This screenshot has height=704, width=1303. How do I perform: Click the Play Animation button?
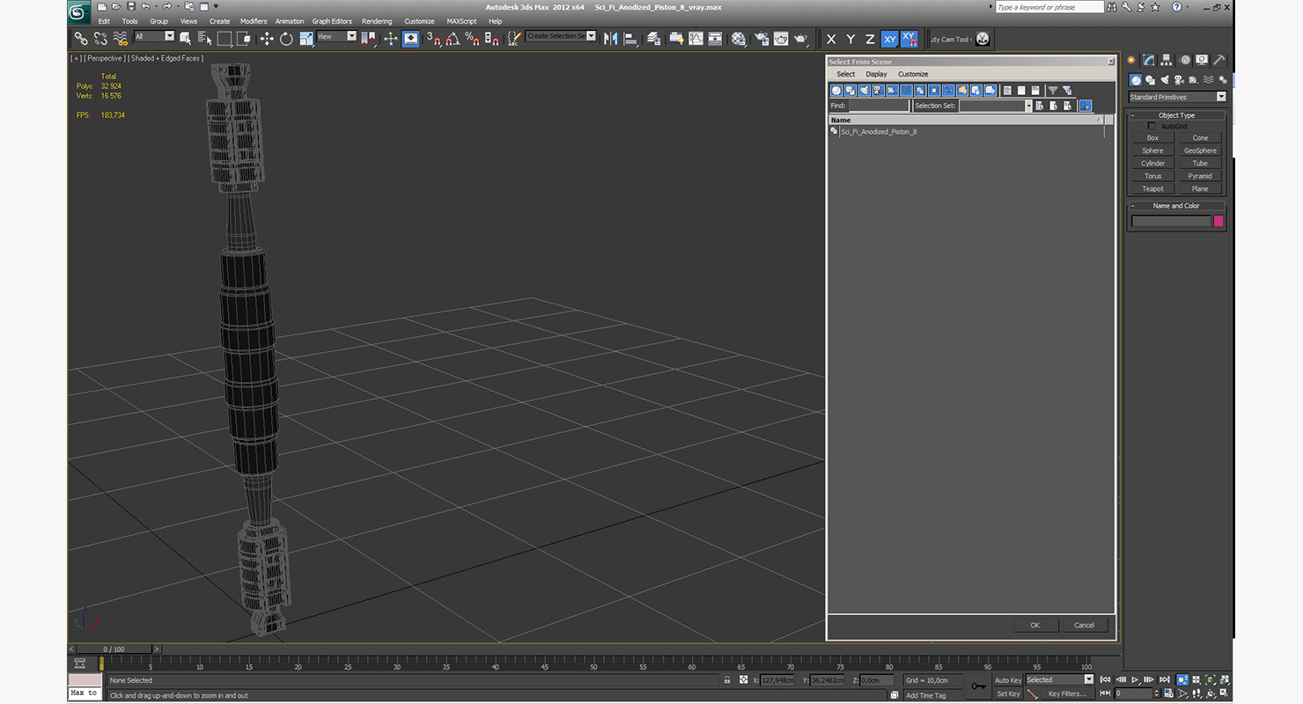tap(1136, 679)
